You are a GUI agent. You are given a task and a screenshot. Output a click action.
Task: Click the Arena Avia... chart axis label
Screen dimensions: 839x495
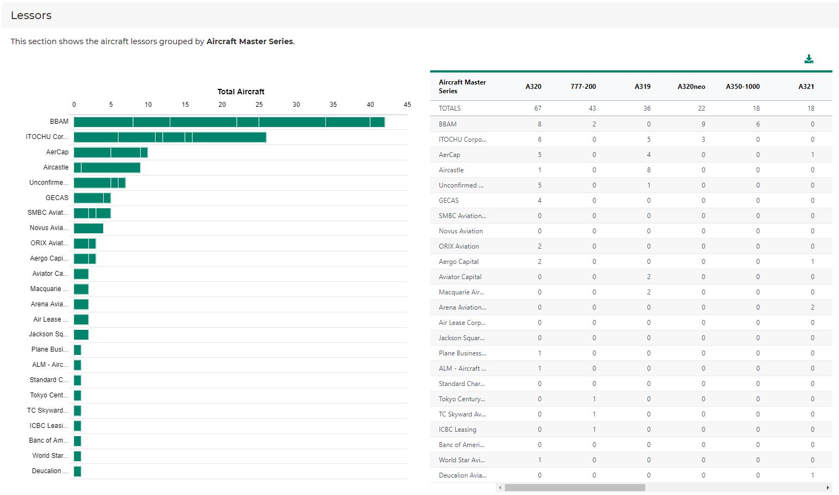(x=50, y=304)
